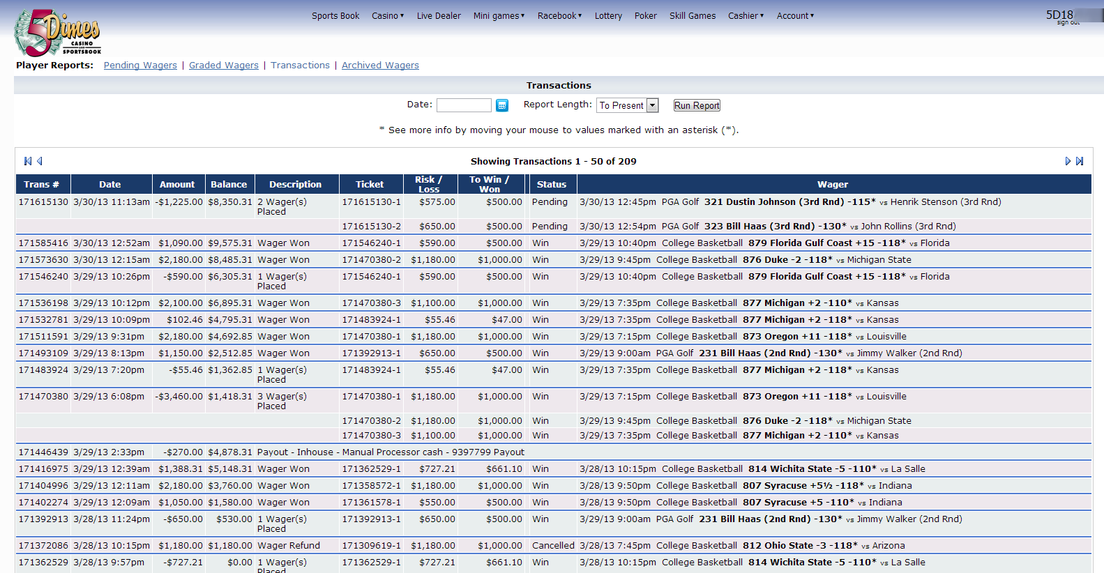Go to the first page of transactions
Image resolution: width=1104 pixels, height=573 pixels.
(28, 161)
